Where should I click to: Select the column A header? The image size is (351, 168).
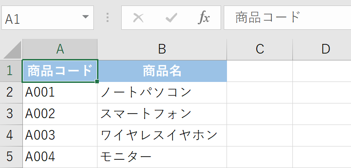[60, 49]
